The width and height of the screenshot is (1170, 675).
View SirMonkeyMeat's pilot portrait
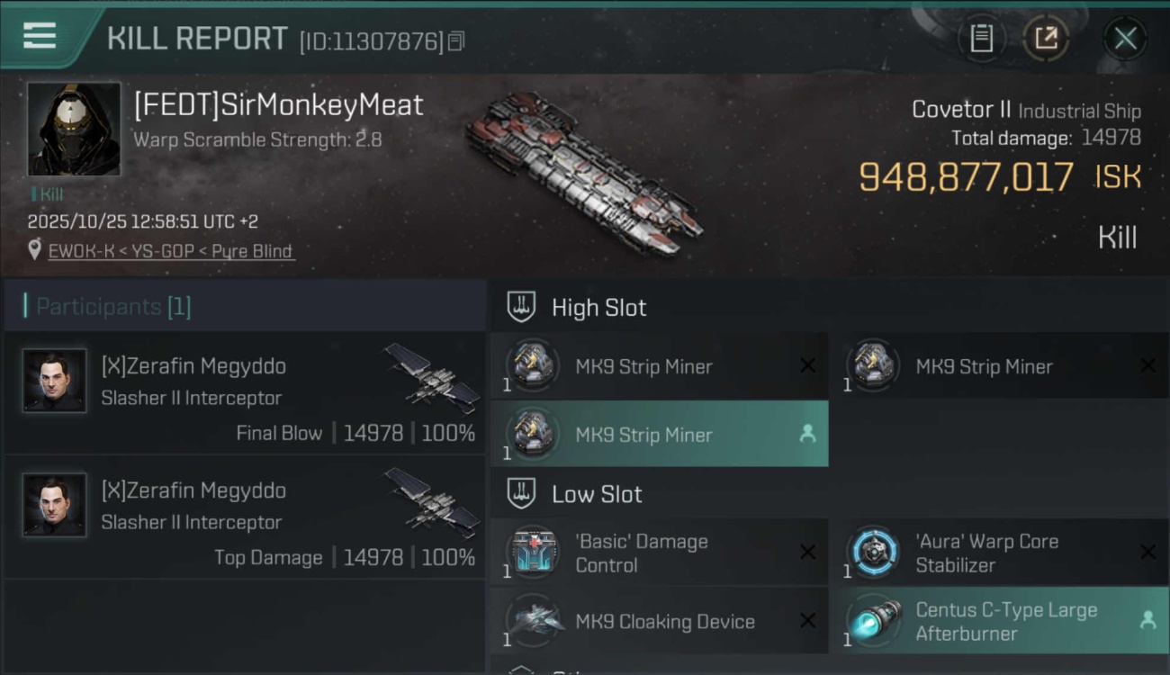click(x=74, y=129)
